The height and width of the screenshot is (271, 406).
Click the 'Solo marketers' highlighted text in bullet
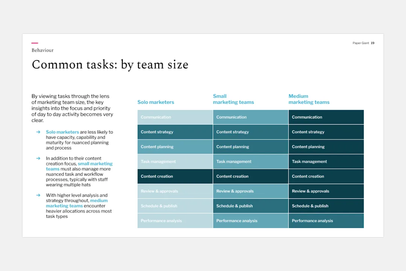(62, 132)
